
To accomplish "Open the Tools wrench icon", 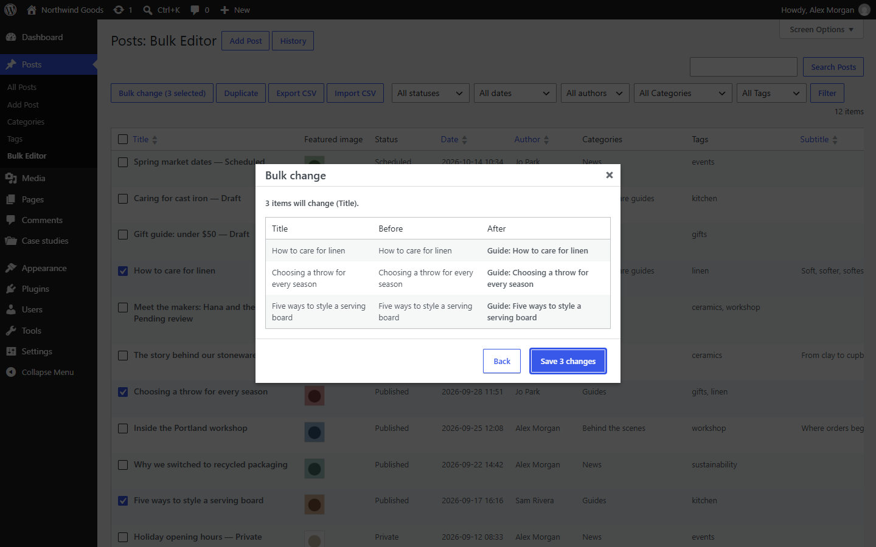I will click(11, 331).
